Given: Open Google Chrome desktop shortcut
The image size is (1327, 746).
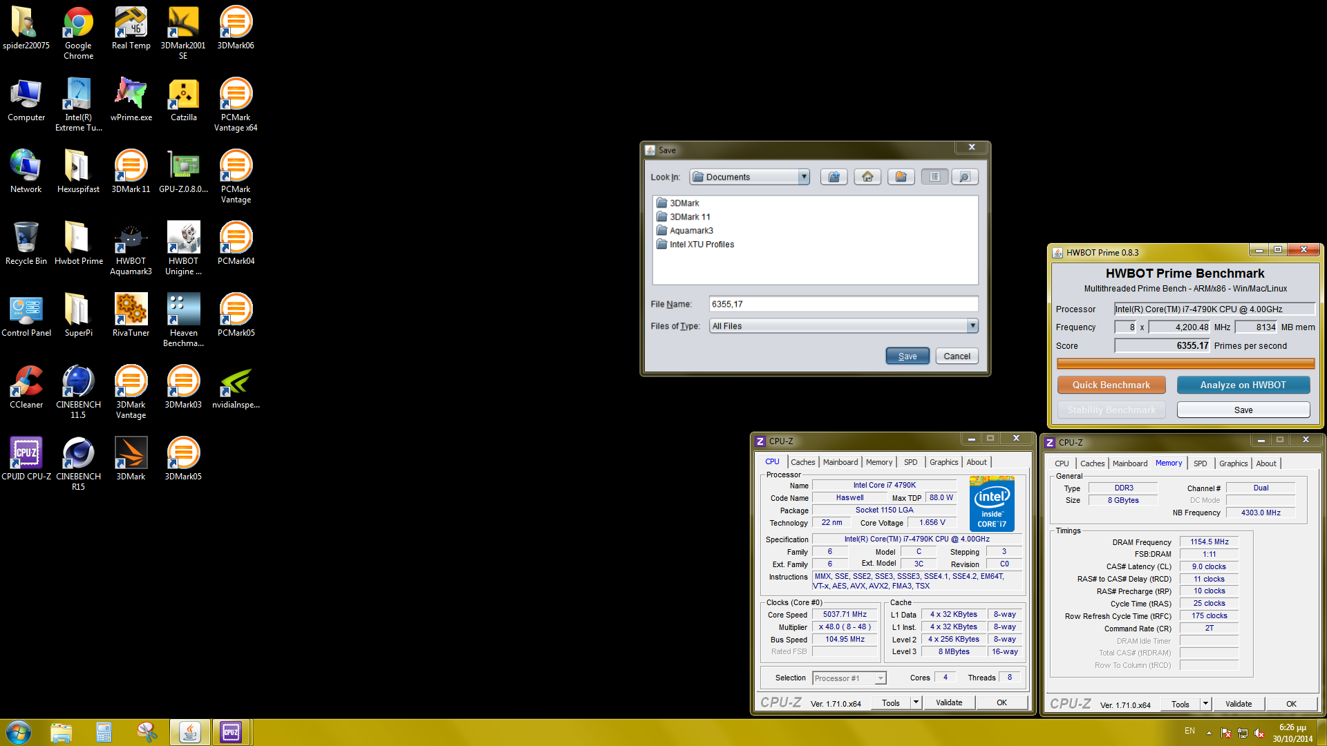Looking at the screenshot, I should click(x=78, y=32).
